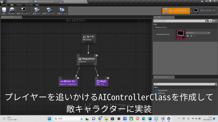The image size is (218, 122).
Task: Select the Move To task node
Action: pyautogui.click(x=69, y=82)
